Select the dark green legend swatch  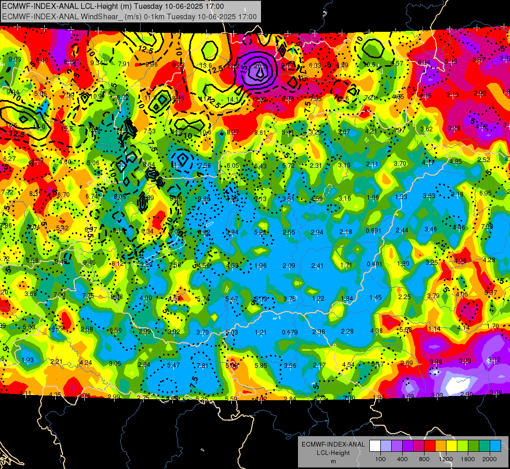click(x=473, y=446)
